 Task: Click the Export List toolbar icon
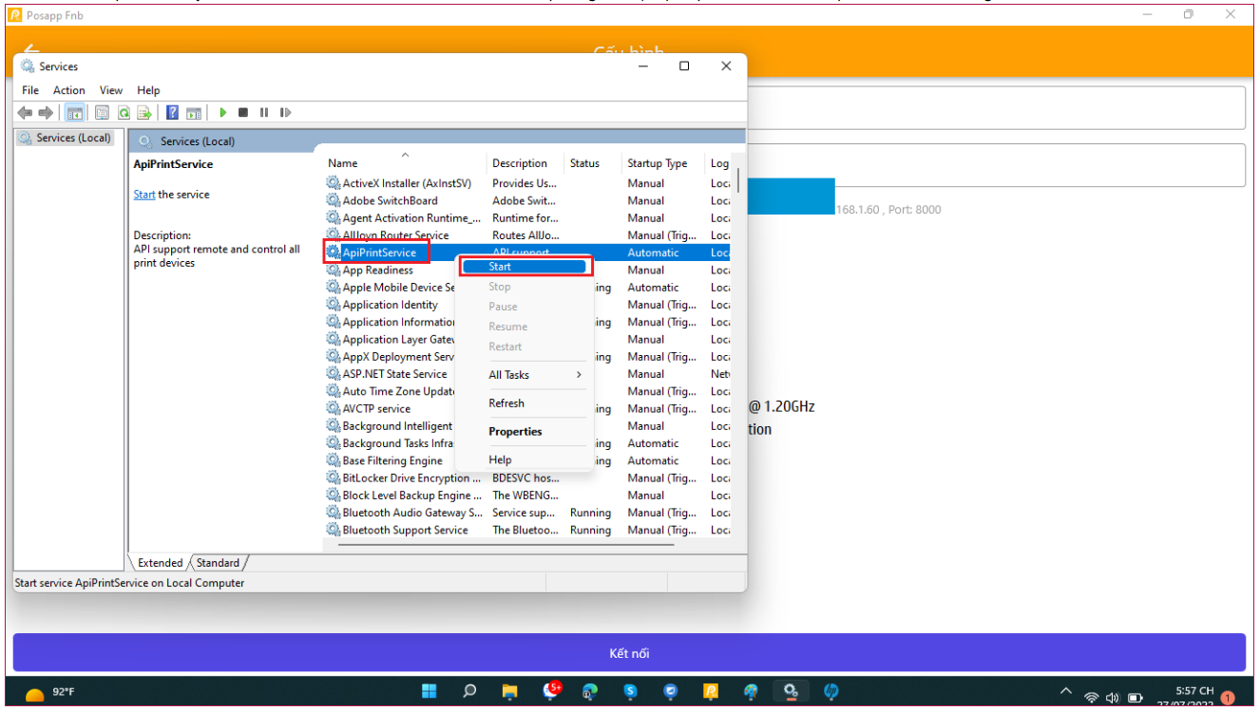(144, 112)
